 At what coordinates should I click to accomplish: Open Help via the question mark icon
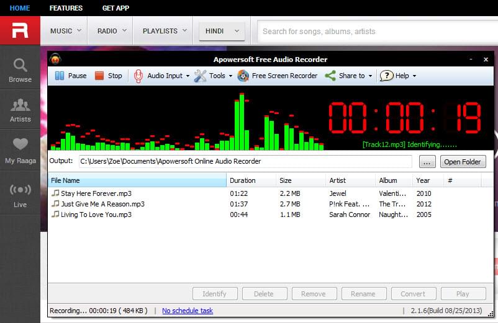point(387,76)
